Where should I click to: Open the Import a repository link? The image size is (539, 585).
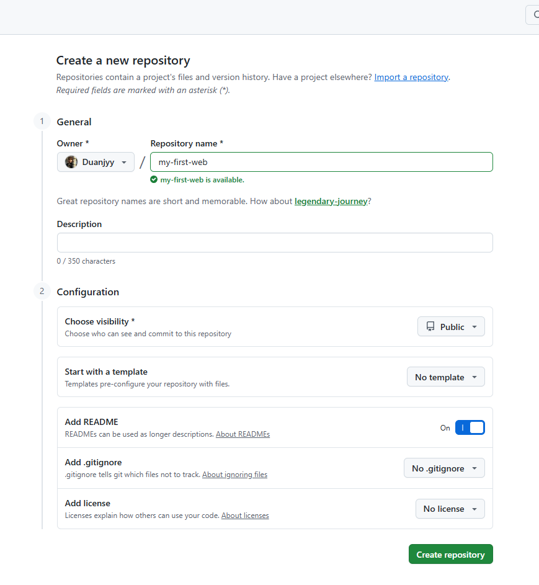[411, 78]
